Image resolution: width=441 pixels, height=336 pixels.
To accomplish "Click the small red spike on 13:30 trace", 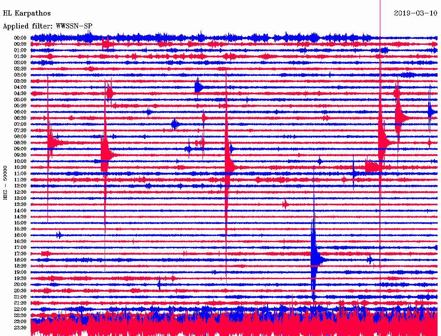I will point(285,204).
